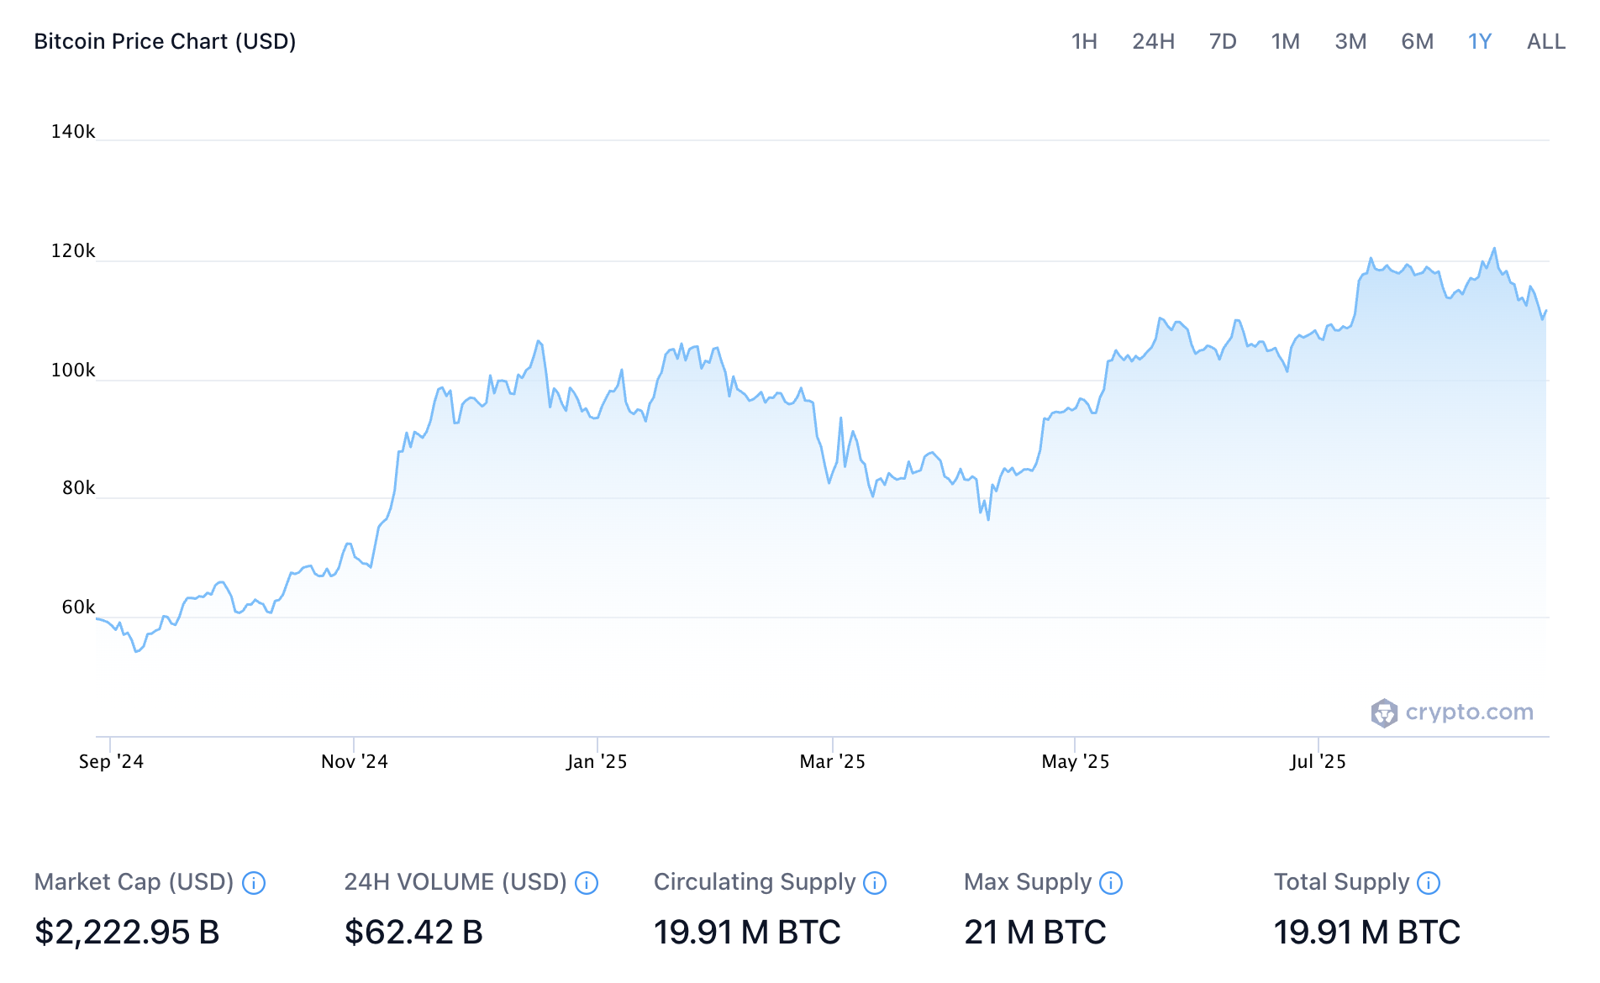Screen dimensions: 1600x983
Task: Open the Circulating Supply info icon
Action: click(x=875, y=883)
